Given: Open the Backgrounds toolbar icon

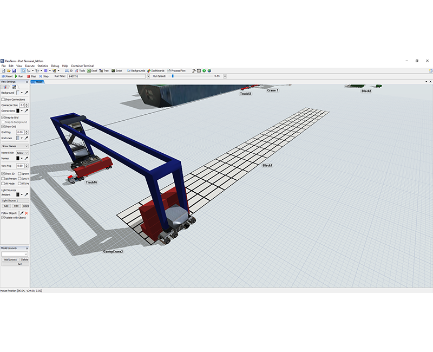Looking at the screenshot, I should tap(135, 71).
